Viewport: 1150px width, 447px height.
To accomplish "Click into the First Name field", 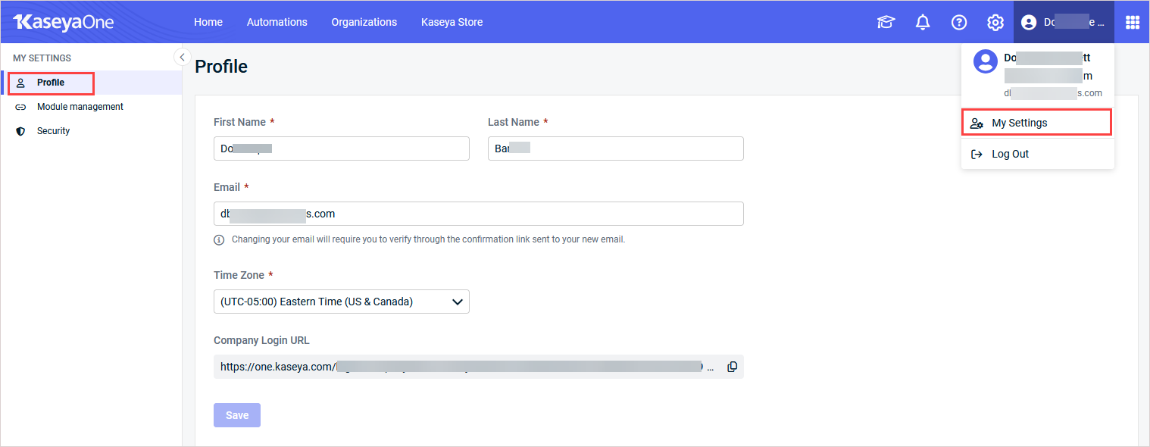I will click(x=341, y=149).
